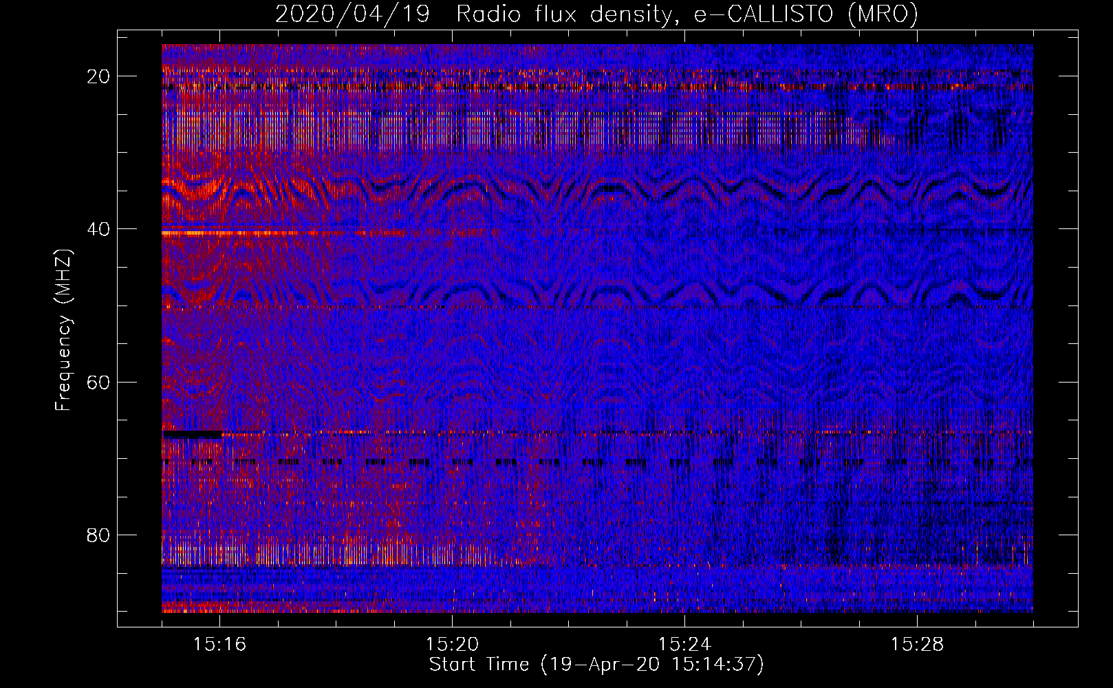1113x688 pixels.
Task: Click the 15:16 time tick label
Action: [219, 645]
